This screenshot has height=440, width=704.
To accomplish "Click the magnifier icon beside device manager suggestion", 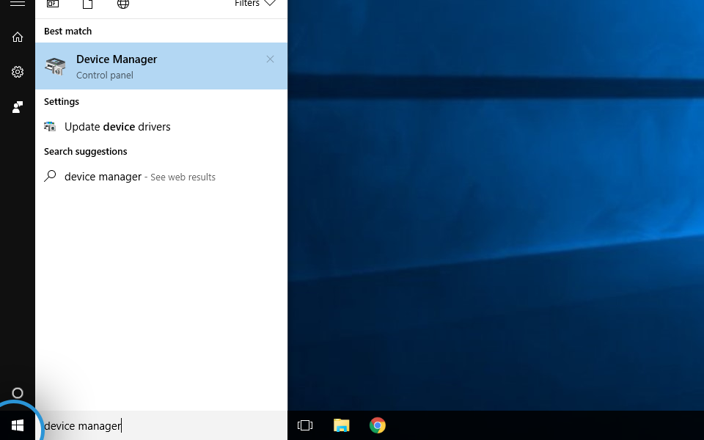I will pyautogui.click(x=50, y=176).
